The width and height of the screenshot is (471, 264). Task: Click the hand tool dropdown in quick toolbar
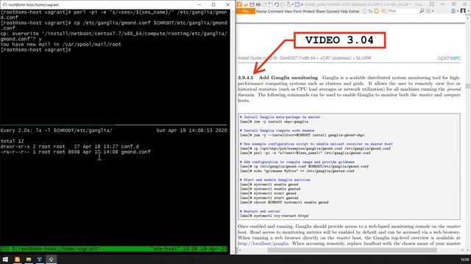(289, 4)
